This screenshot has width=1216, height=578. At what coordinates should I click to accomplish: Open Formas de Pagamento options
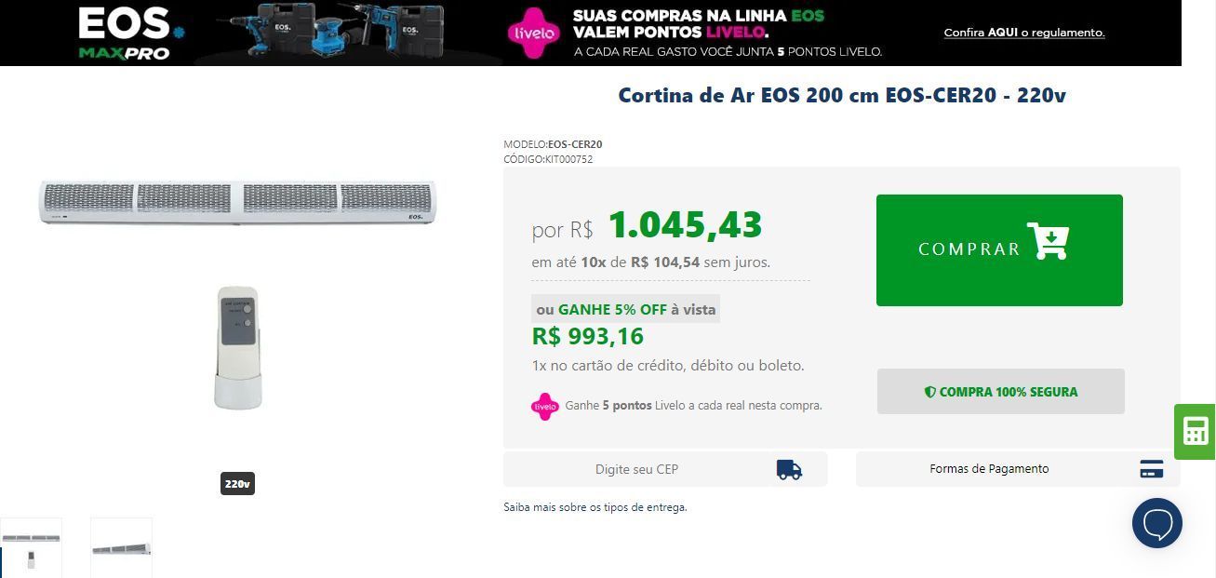[x=1018, y=469]
